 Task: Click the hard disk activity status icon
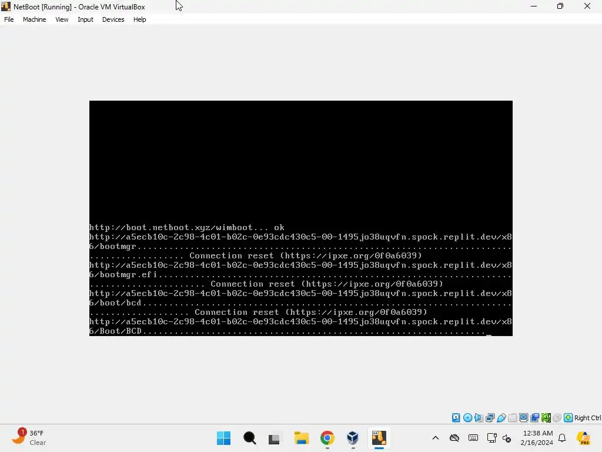coord(456,418)
